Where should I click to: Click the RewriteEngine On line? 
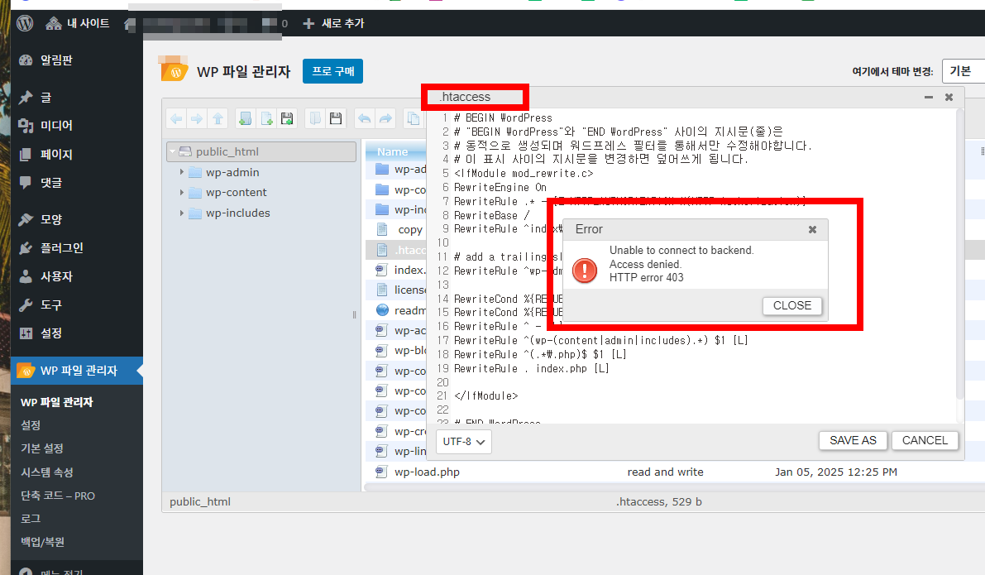[x=500, y=187]
